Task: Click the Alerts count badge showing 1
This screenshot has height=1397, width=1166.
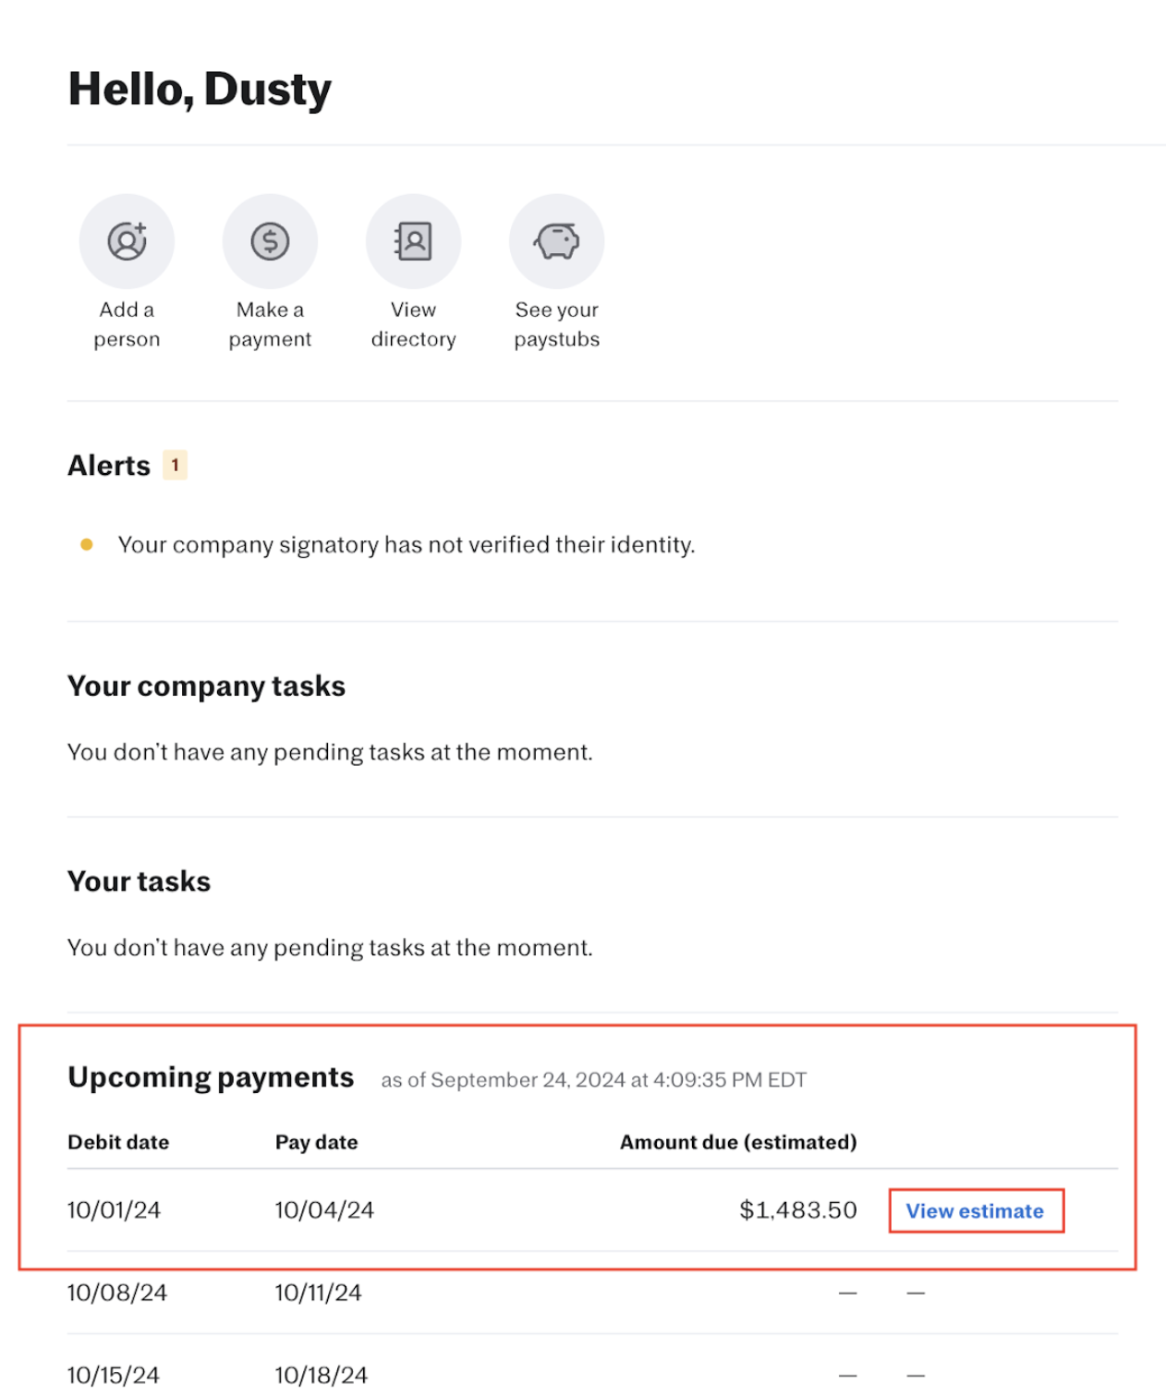Action: [x=175, y=465]
